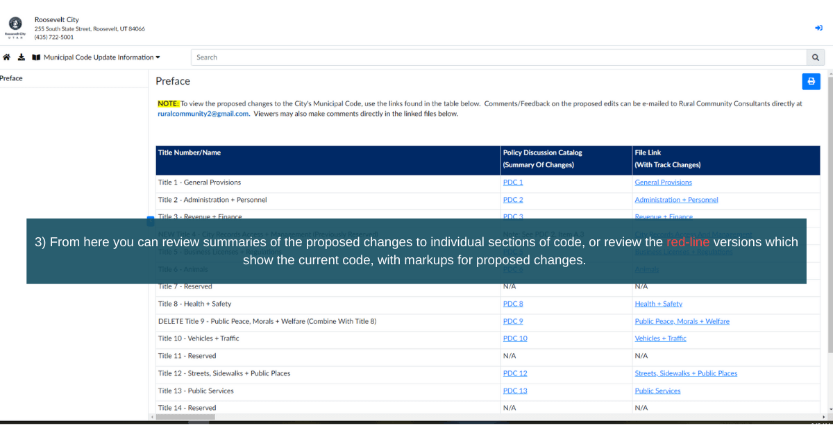Collapse the sidebar using the left chevron
This screenshot has height=437, width=833.
click(x=150, y=219)
